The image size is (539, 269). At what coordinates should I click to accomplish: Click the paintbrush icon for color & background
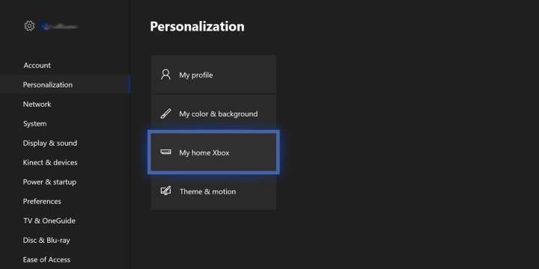point(165,114)
